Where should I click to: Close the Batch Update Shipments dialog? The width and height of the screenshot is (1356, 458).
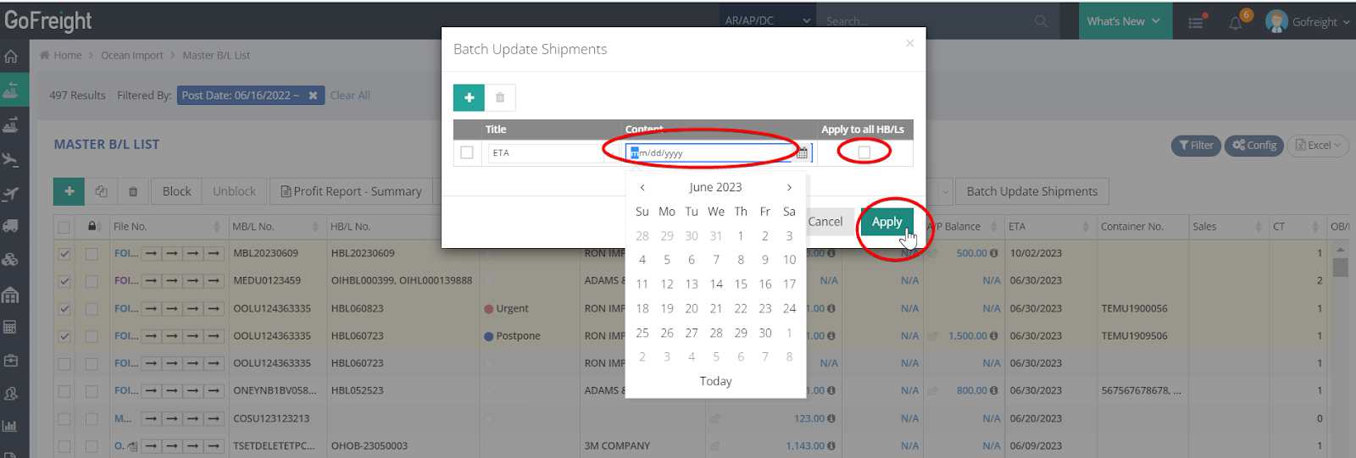pyautogui.click(x=909, y=43)
